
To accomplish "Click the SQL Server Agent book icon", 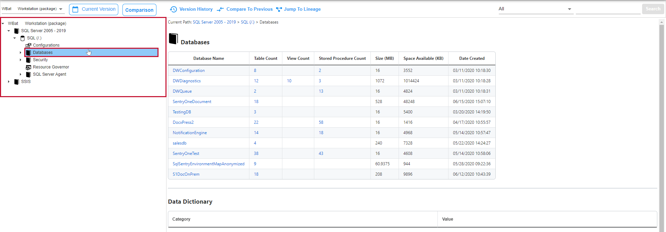I will 28,74.
